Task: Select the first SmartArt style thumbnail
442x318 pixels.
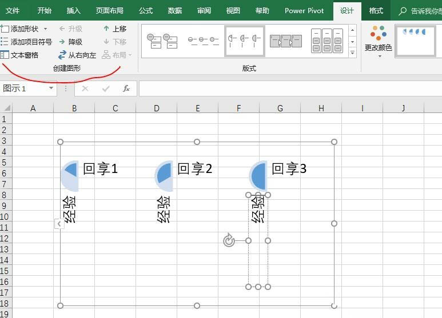Action: click(x=416, y=41)
